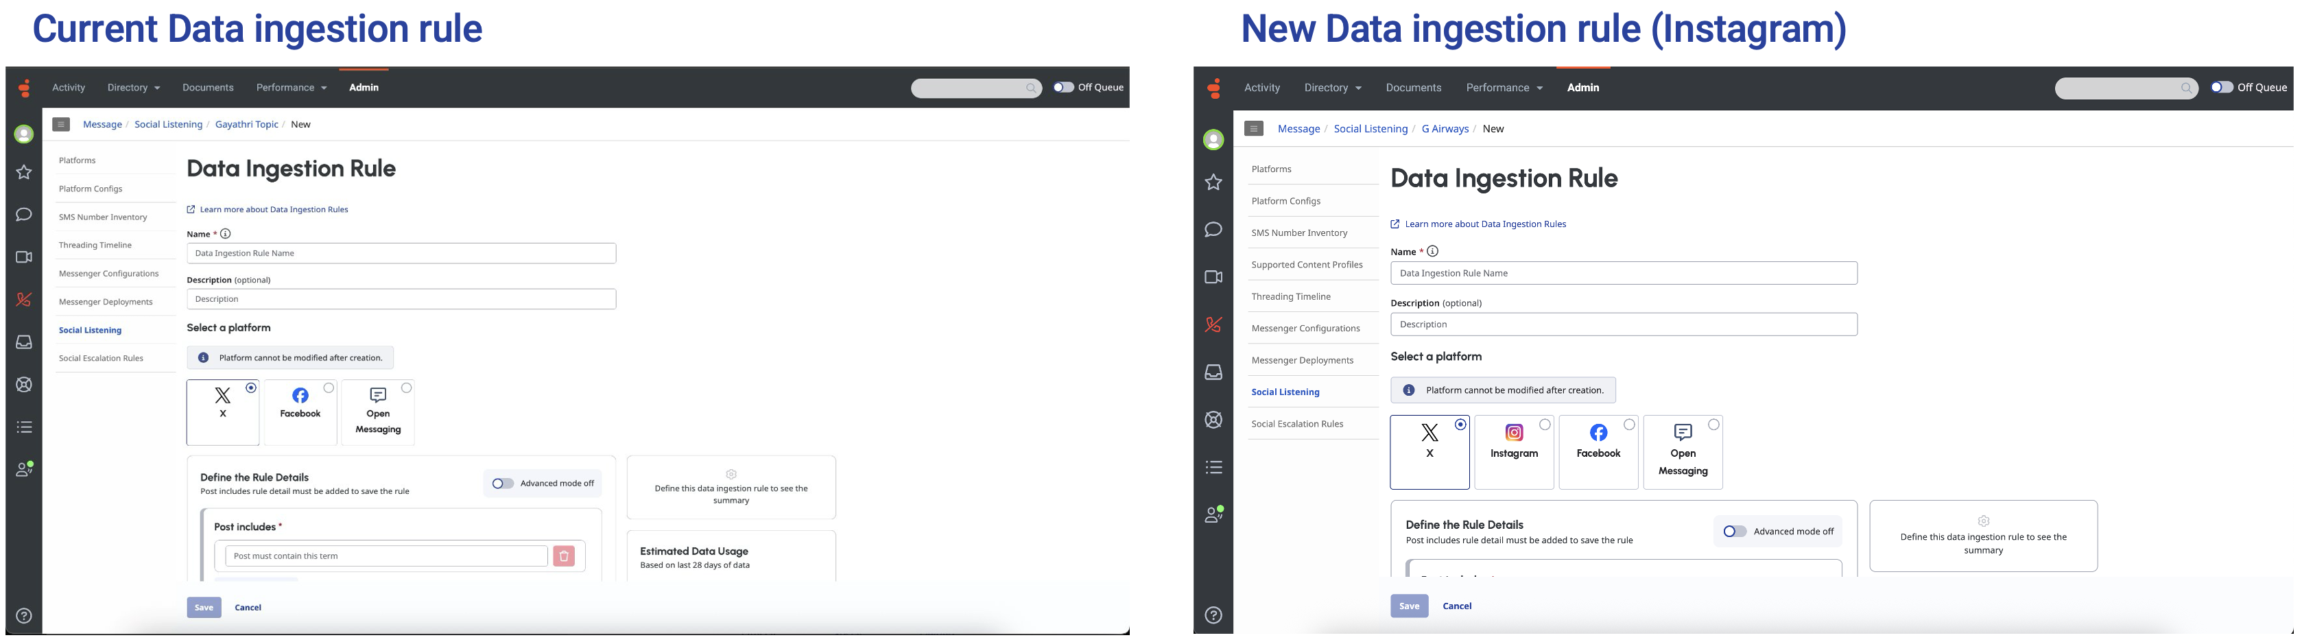Viewport: 2302px width, 642px height.
Task: Toggle Advanced mode in Current rule panel
Action: point(503,484)
